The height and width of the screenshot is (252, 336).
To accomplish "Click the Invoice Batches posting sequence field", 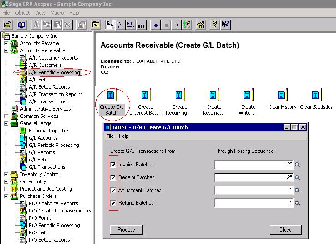I will point(254,165).
